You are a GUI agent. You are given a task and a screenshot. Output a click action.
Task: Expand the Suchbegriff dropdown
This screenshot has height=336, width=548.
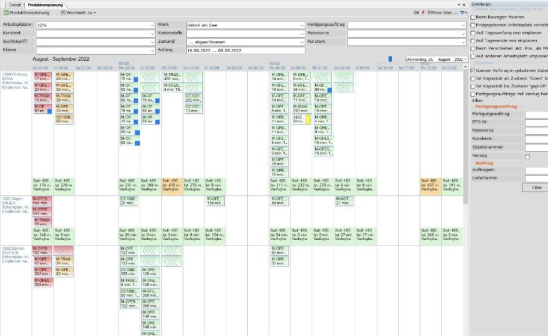pyautogui.click(x=152, y=42)
